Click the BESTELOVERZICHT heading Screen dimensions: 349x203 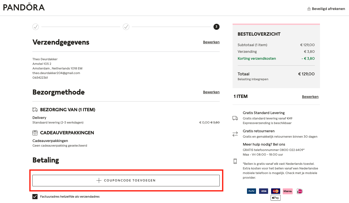(259, 34)
